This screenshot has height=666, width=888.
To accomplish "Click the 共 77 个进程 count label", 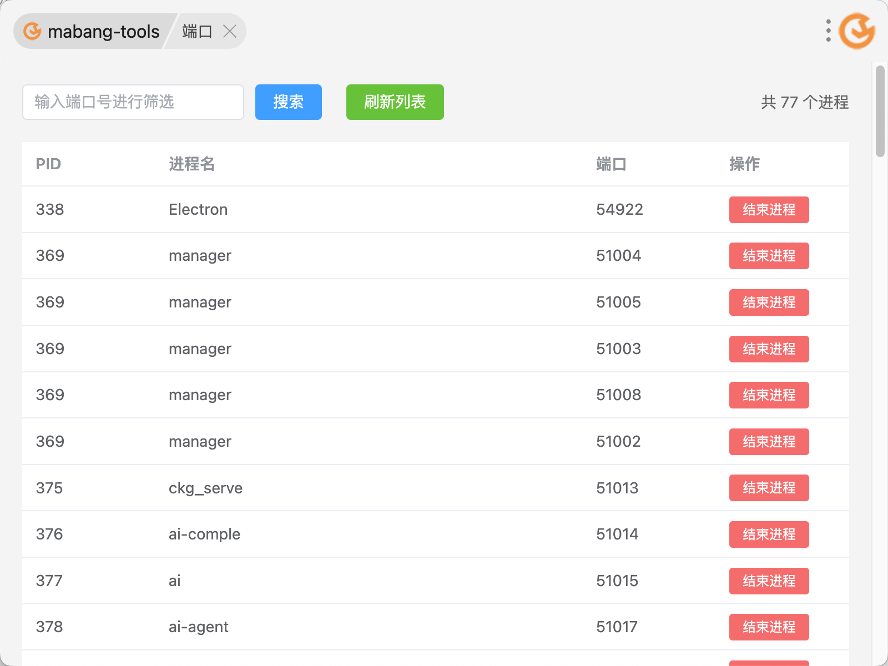I will click(x=805, y=102).
